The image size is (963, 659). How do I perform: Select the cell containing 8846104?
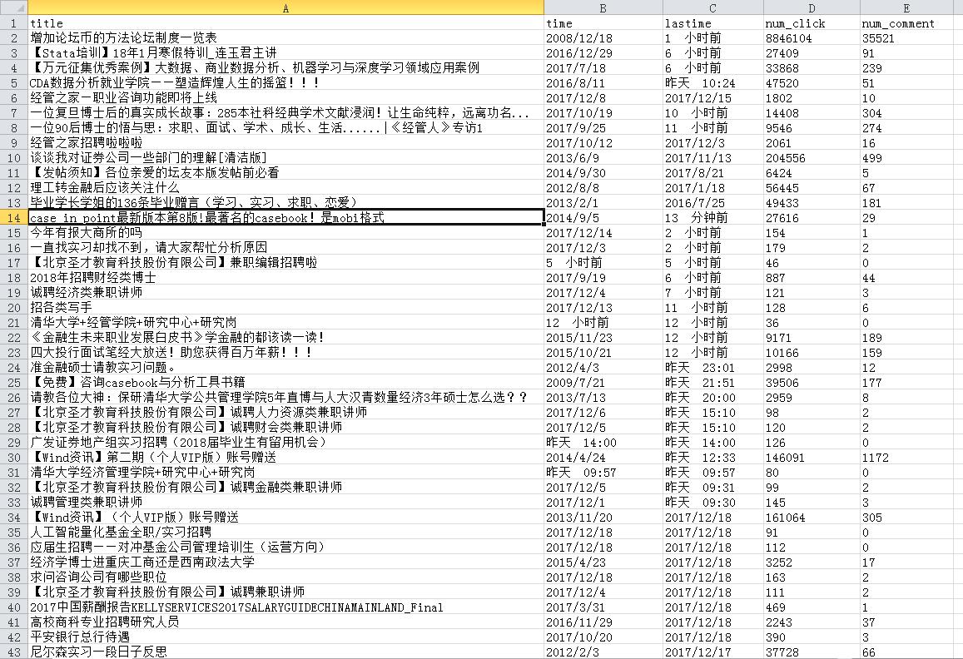811,38
